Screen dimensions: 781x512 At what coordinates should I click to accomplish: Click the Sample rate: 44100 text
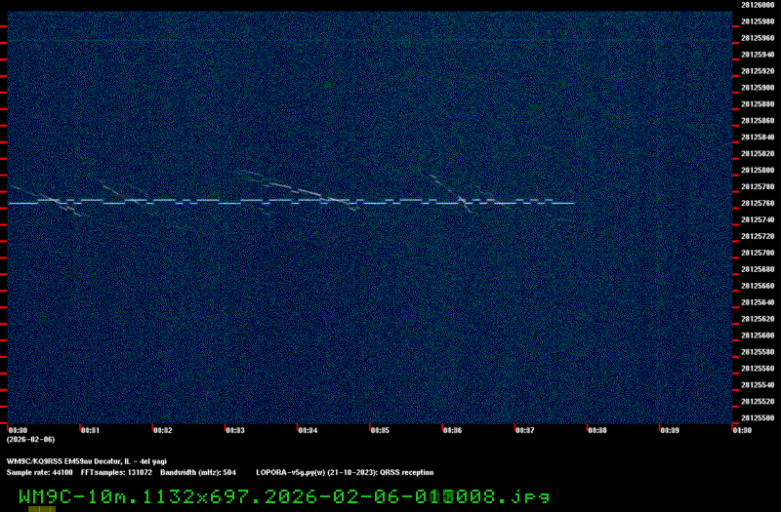click(39, 473)
